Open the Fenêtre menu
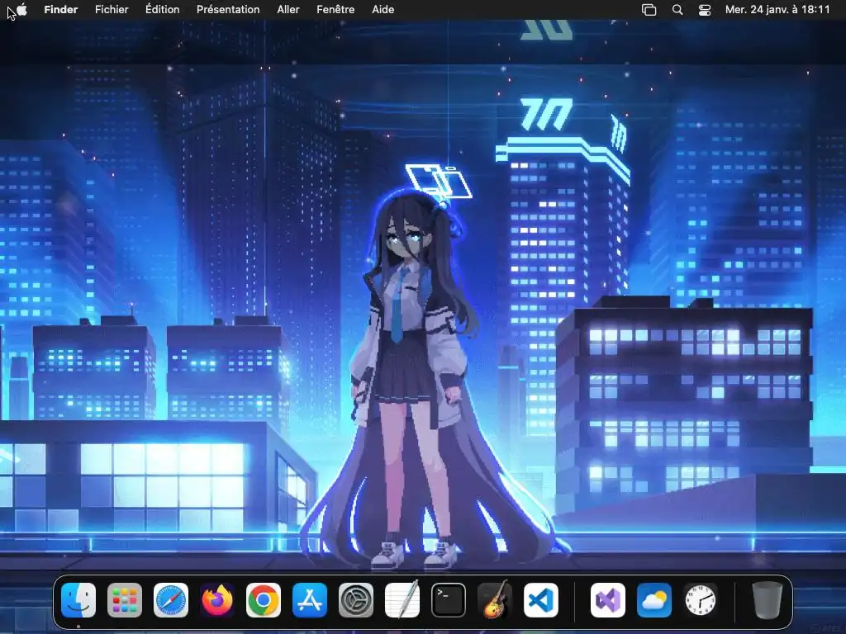 tap(335, 9)
